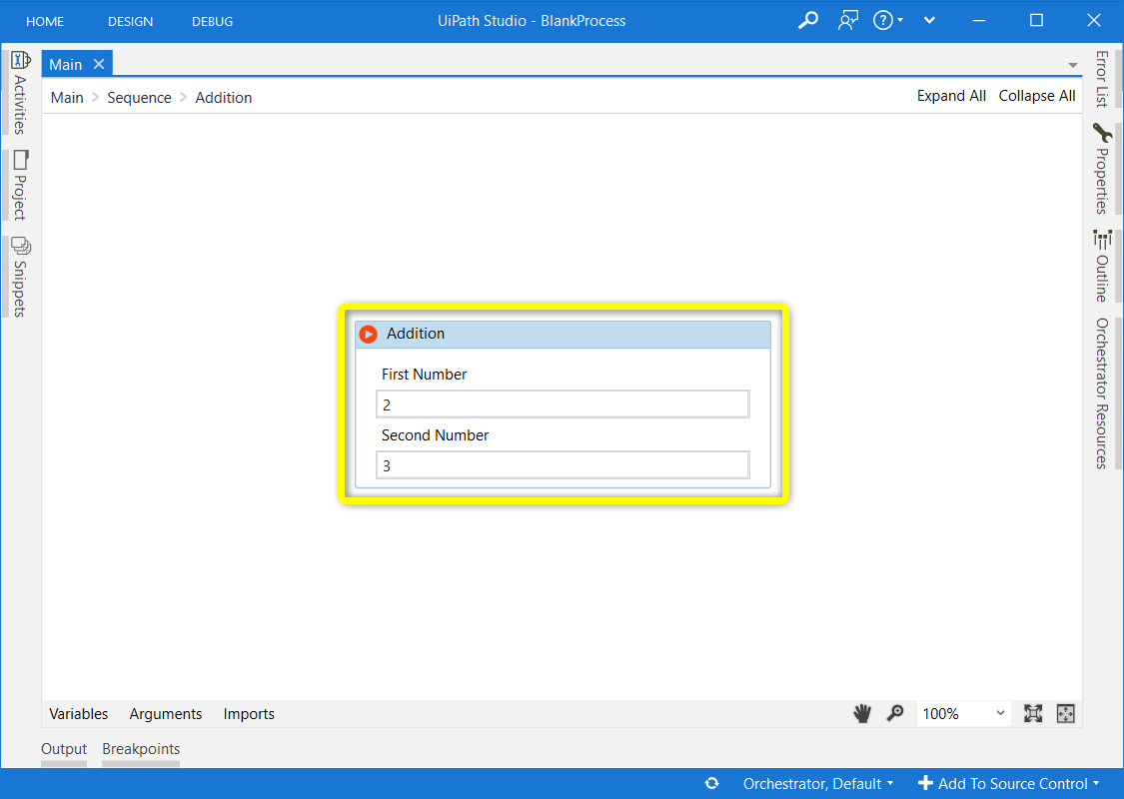
Task: Open the 100% zoom level dropdown
Action: pyautogui.click(x=963, y=713)
